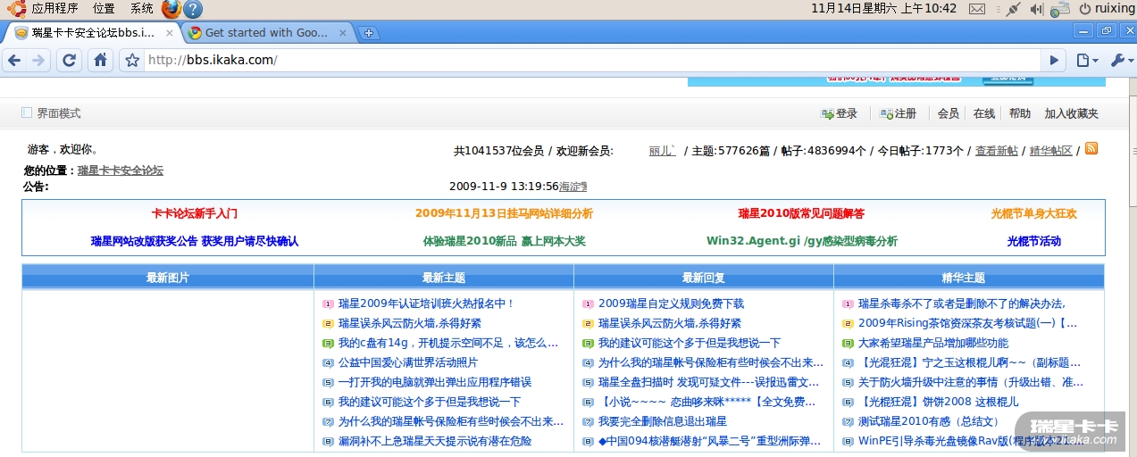Click the browser forward arrow
Viewport: 1137px width, 457px height.
pyautogui.click(x=38, y=60)
